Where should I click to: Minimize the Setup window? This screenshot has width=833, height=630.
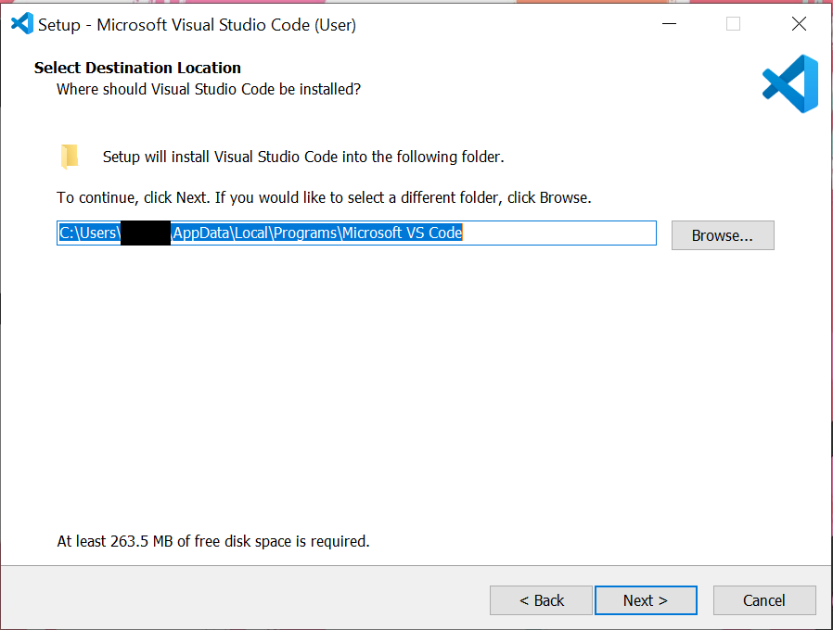tap(667, 24)
